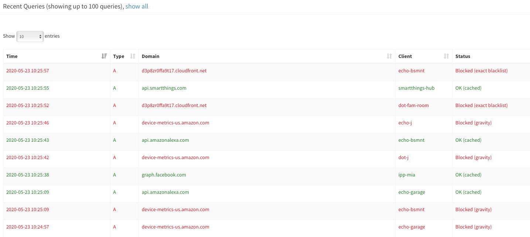Click the graph.facebook.com domain
The image size is (530, 237).
pyautogui.click(x=164, y=175)
